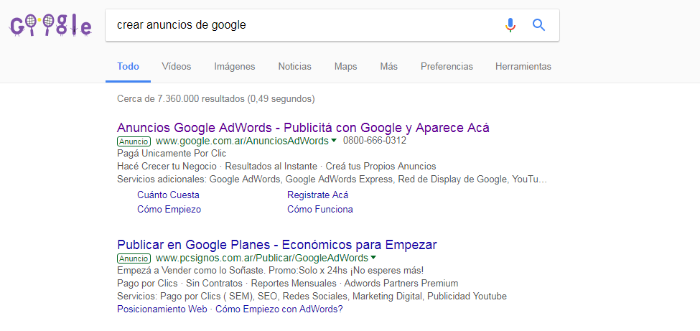Go to the Noticias tab
Viewport: 700px width, 331px height.
(294, 67)
